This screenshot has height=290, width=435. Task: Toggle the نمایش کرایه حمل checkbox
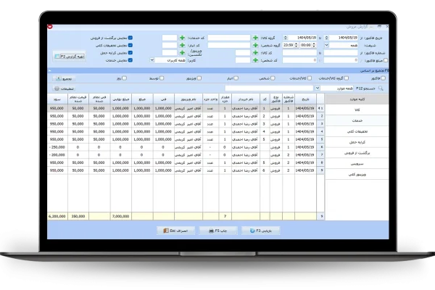130,53
